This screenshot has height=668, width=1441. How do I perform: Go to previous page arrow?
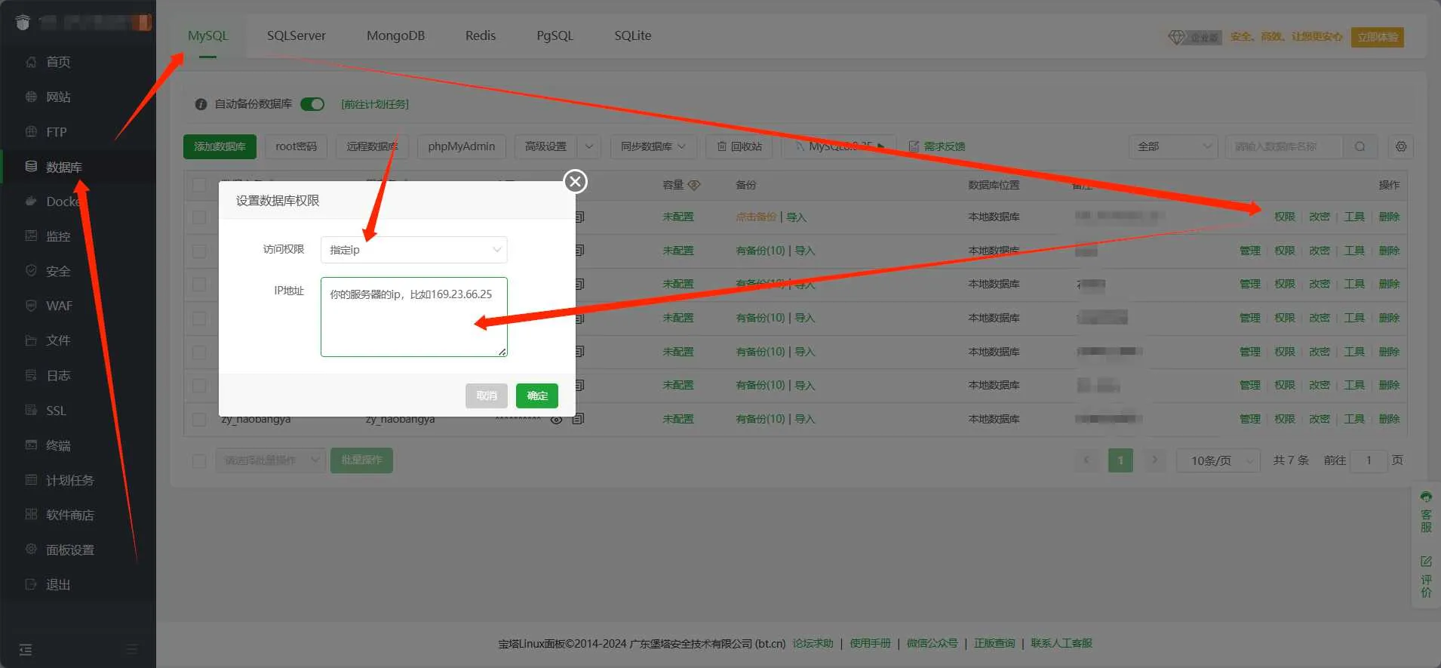[1086, 460]
